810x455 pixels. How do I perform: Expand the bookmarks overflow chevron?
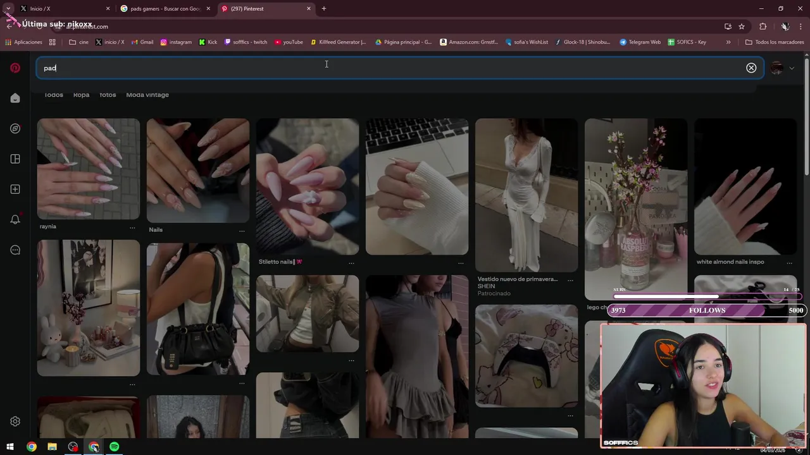coord(728,42)
